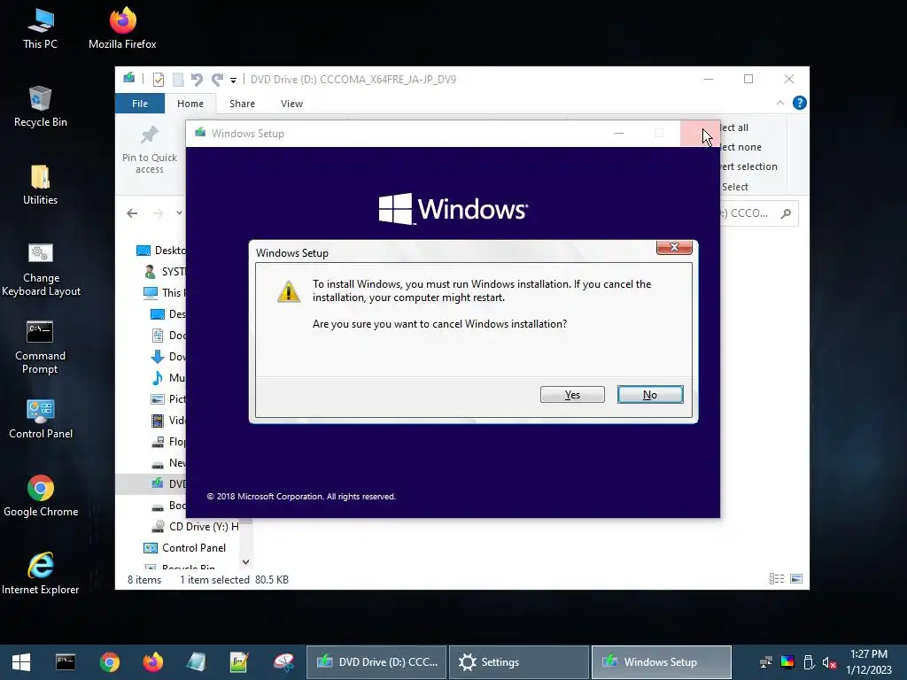
Task: Open Firefox from taskbar
Action: pyautogui.click(x=152, y=662)
